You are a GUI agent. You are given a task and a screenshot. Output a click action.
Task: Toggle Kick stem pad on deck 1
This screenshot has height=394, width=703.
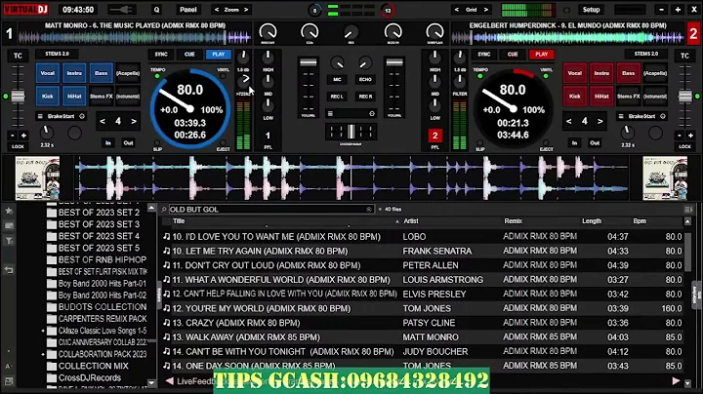coord(48,96)
